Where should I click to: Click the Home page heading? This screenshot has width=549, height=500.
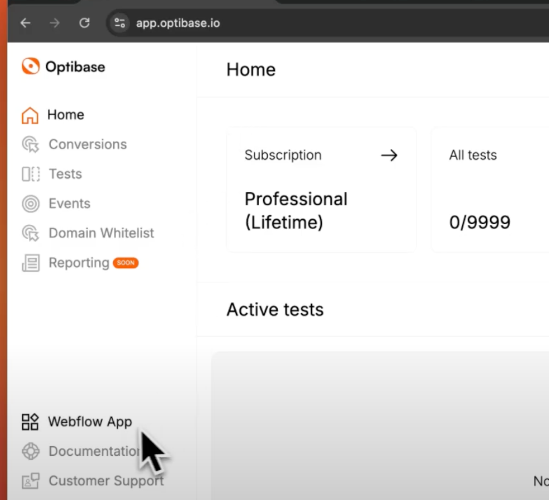pyautogui.click(x=251, y=69)
